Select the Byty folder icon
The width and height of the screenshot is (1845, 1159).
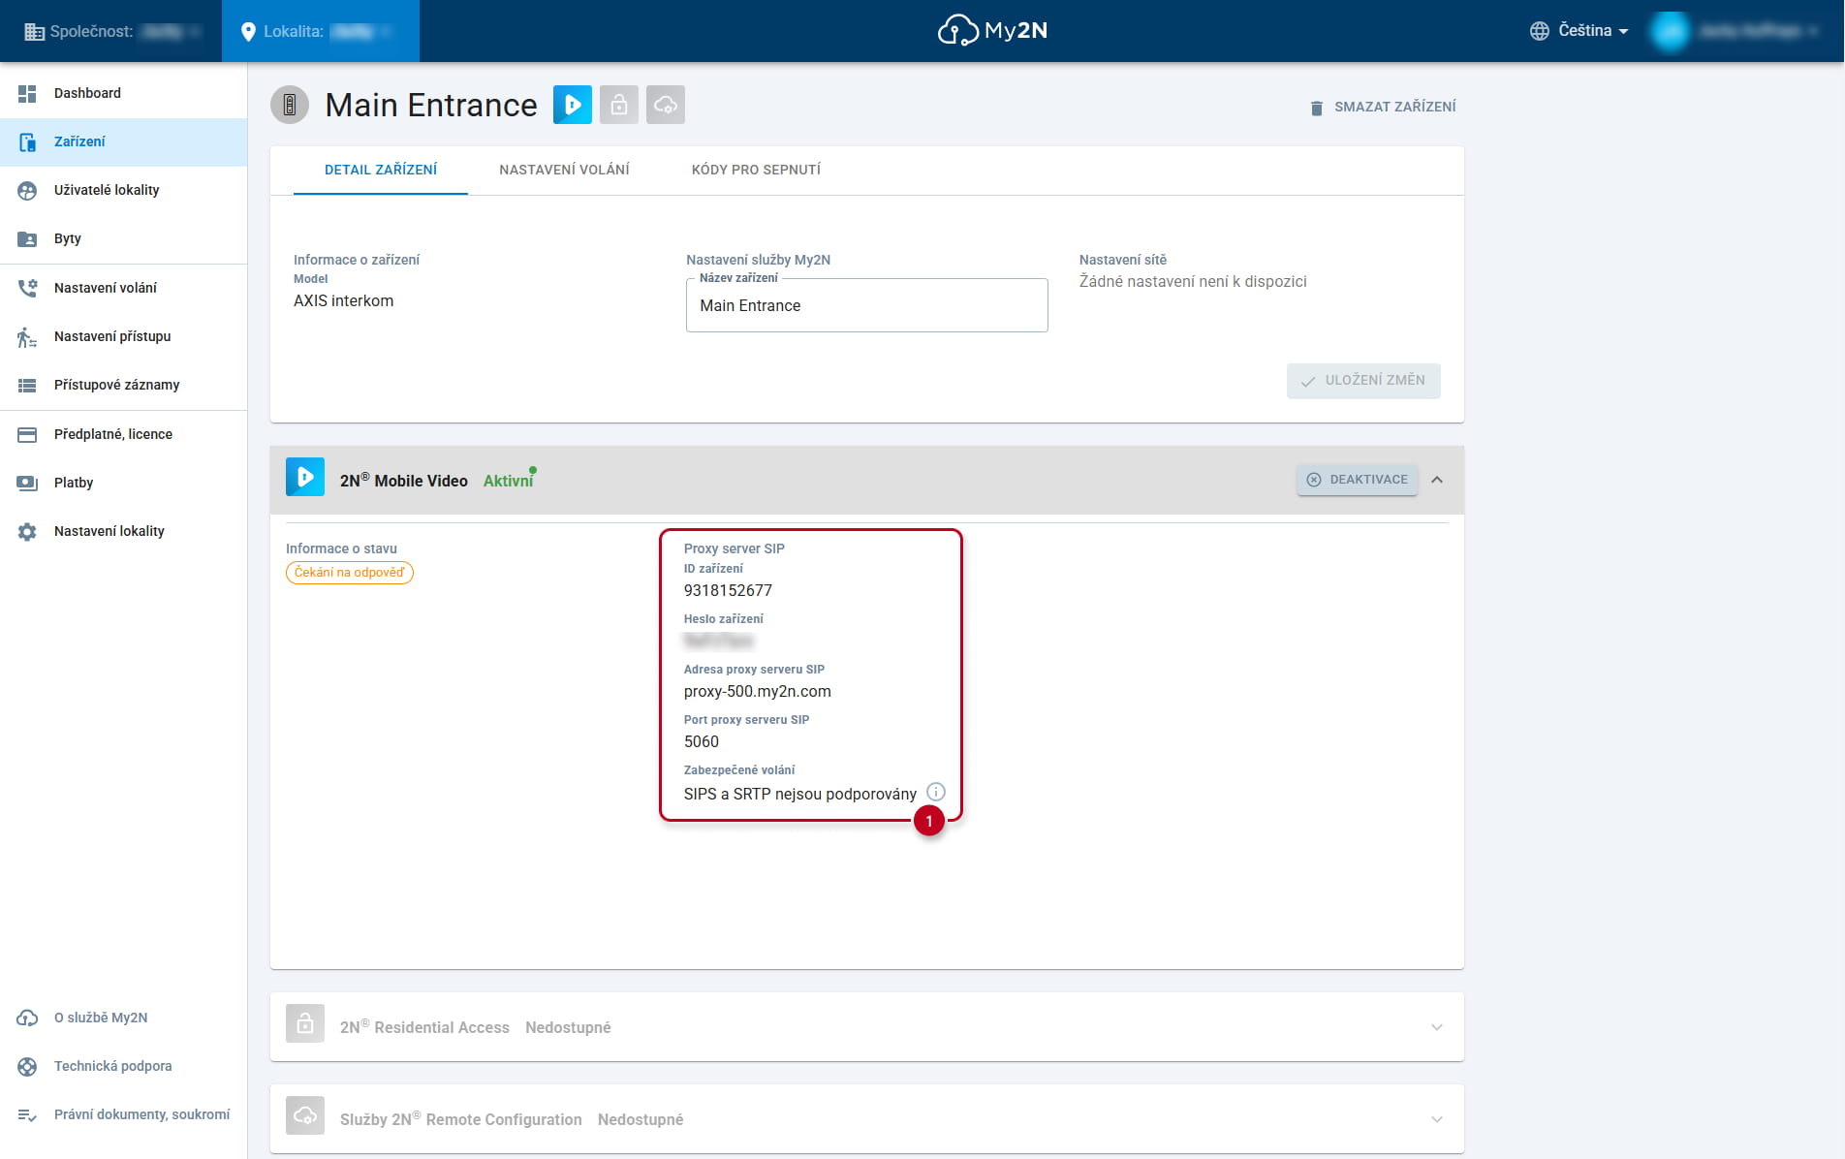click(27, 239)
